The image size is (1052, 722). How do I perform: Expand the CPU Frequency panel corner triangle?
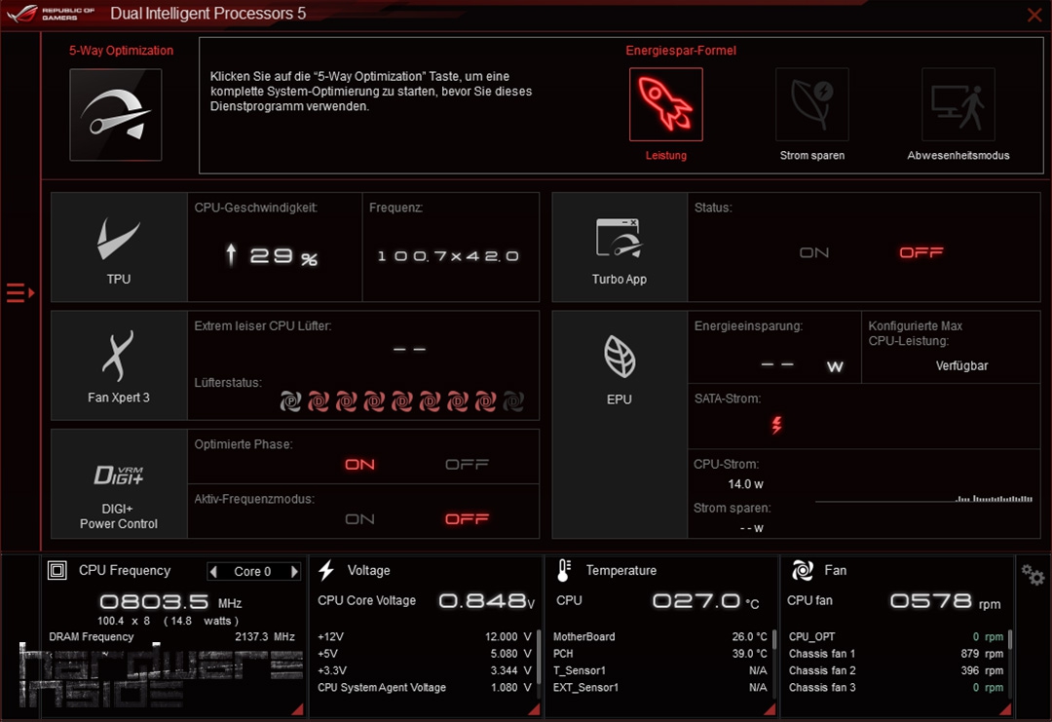coord(297,709)
